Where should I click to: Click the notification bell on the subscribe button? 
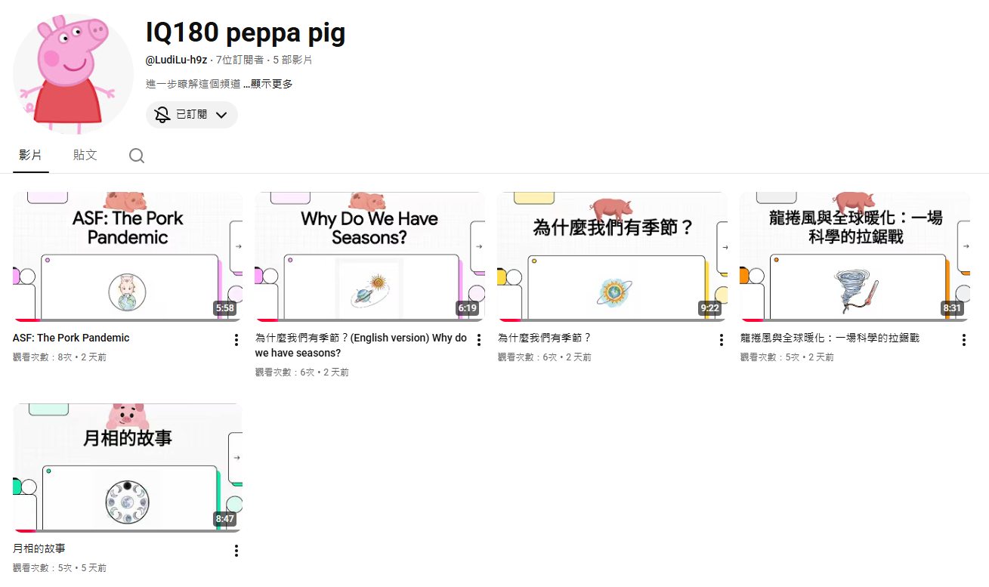tap(161, 114)
